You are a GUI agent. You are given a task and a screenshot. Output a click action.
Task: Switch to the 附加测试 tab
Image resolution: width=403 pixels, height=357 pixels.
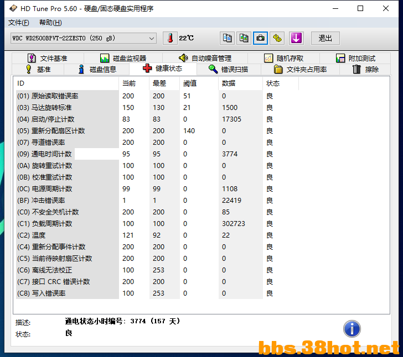tap(355, 58)
